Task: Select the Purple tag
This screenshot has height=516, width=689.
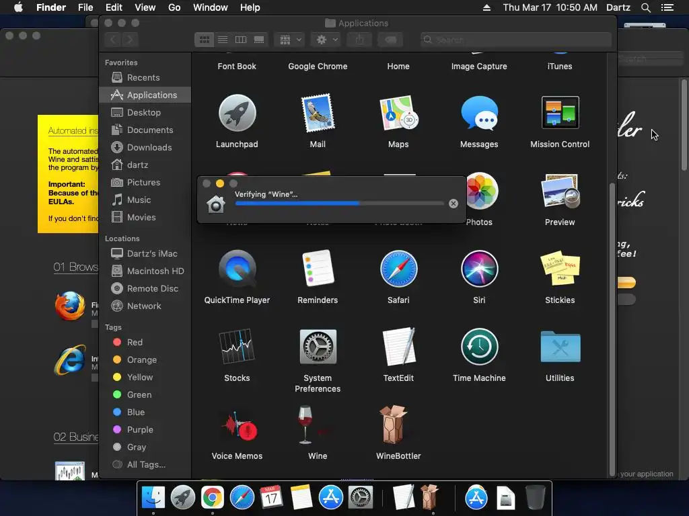Action: [145, 429]
